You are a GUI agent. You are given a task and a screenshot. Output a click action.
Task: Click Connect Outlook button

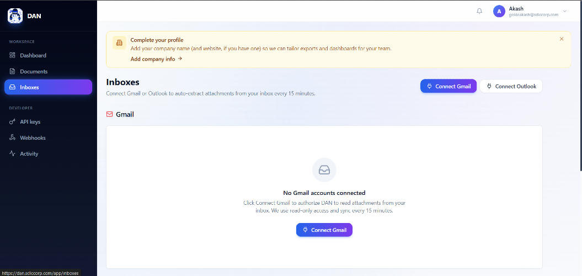pyautogui.click(x=511, y=86)
